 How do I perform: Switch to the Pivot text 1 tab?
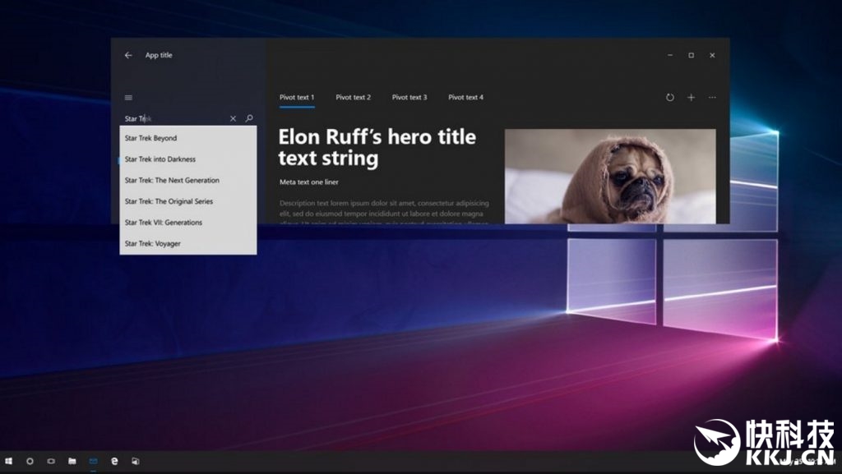pyautogui.click(x=297, y=98)
